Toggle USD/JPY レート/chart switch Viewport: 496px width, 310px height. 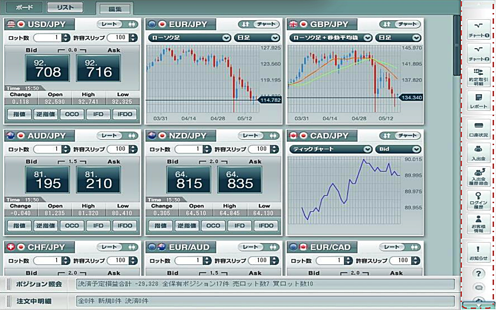point(117,24)
